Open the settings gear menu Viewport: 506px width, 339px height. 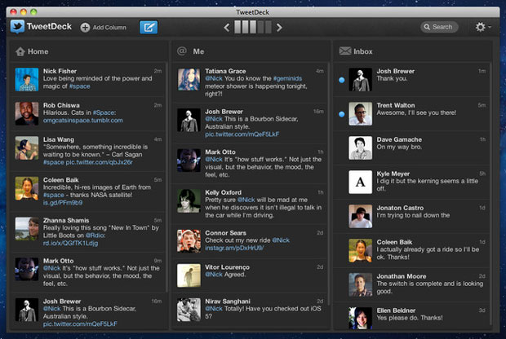(x=482, y=27)
